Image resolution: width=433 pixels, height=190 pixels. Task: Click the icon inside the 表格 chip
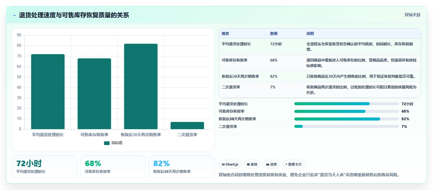click(248, 165)
